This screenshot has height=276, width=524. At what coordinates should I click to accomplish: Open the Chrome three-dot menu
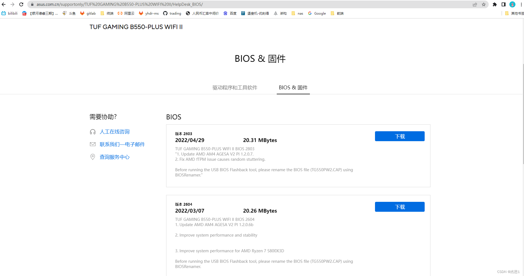tap(521, 4)
